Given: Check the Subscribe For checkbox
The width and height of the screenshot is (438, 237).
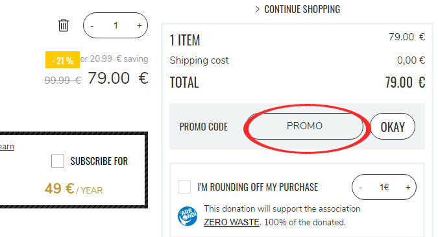Looking at the screenshot, I should [58, 161].
